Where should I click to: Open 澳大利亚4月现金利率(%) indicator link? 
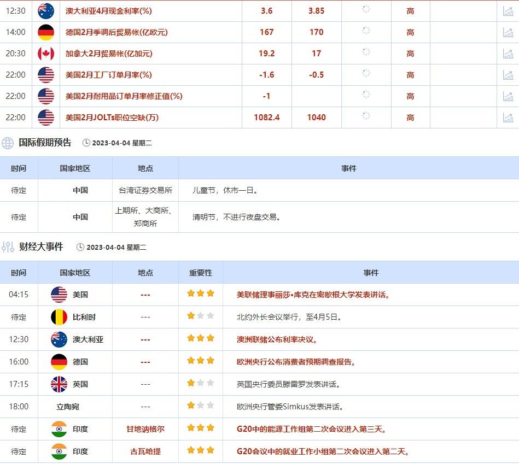point(108,11)
